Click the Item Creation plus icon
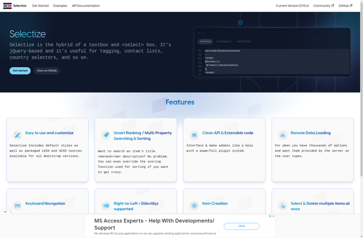 [194, 205]
